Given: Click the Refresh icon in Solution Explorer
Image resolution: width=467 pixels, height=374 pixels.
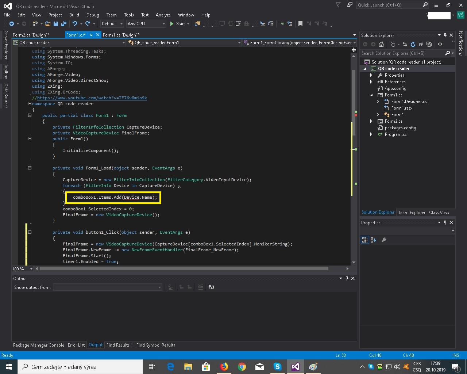Looking at the screenshot, I should pos(413,44).
